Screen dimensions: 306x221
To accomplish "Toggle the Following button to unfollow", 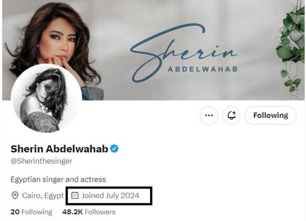I will 271,116.
